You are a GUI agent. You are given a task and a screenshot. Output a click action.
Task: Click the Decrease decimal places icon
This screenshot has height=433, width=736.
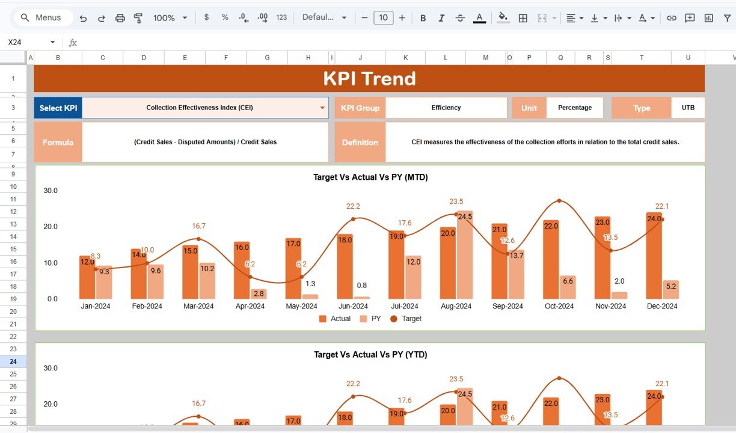243,17
